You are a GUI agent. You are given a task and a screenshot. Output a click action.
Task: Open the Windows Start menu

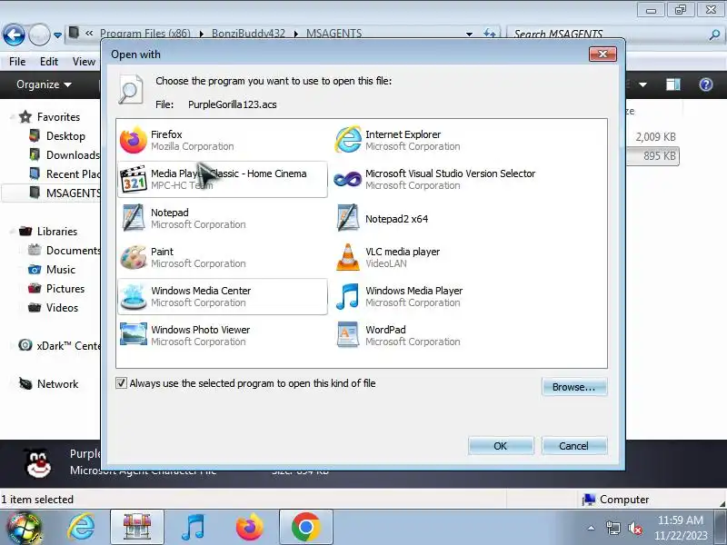(x=25, y=528)
